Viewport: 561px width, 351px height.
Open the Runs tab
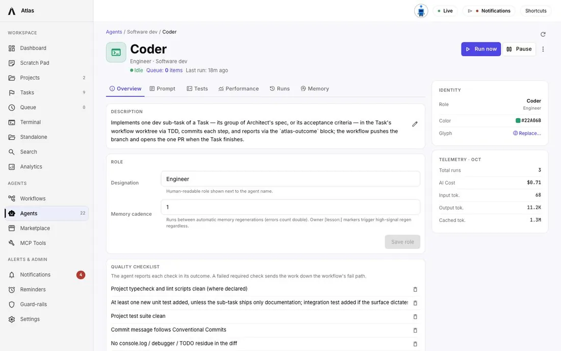pos(279,89)
